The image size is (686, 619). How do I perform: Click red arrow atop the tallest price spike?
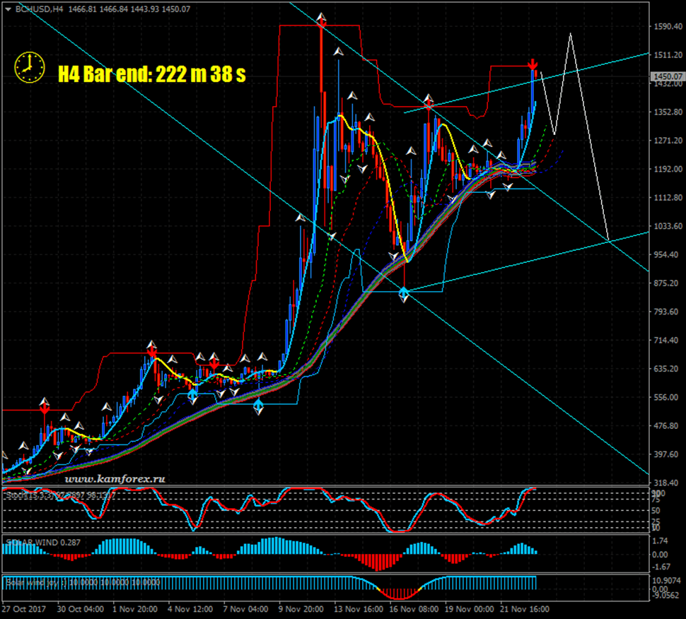(321, 22)
